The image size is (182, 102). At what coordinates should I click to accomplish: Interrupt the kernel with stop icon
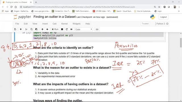click(62, 29)
